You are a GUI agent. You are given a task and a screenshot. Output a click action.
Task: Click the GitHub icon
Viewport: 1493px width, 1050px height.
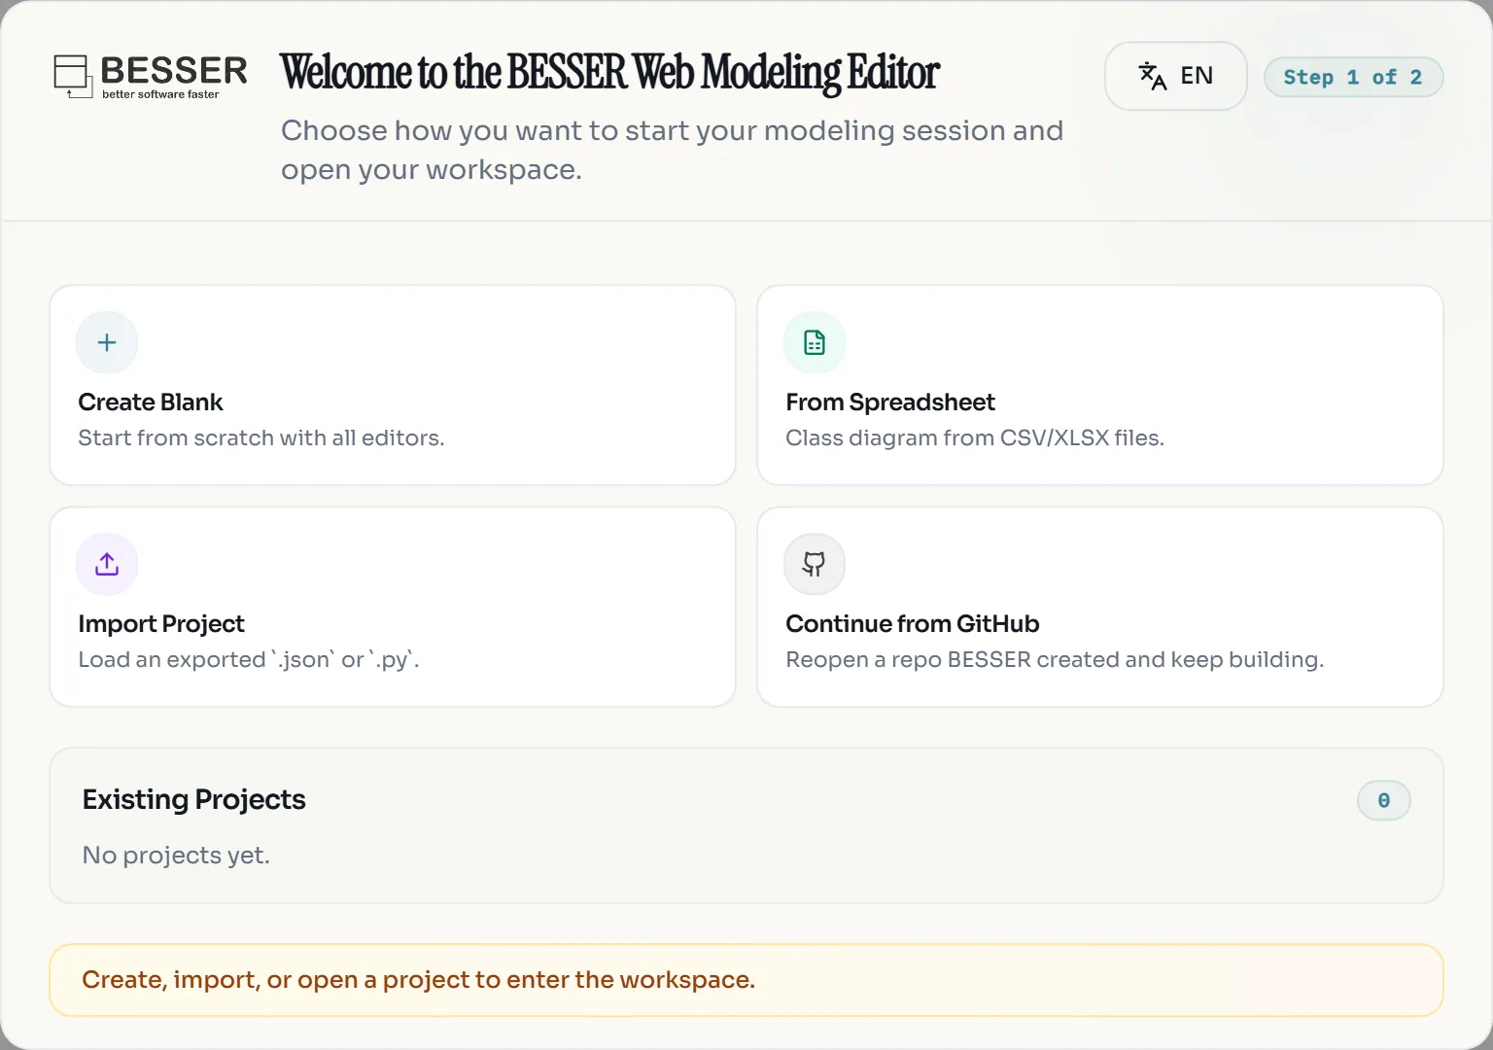click(x=815, y=564)
